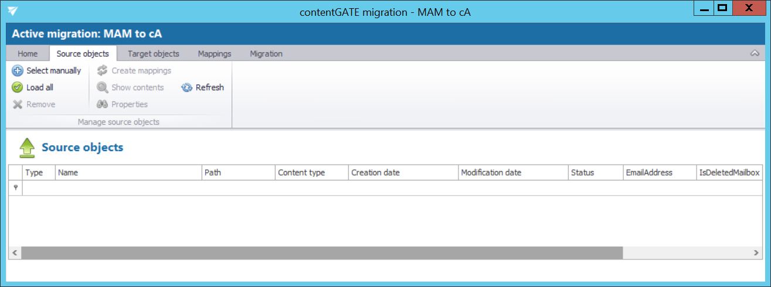Switch to the Target objects tab
771x287 pixels.
click(x=153, y=54)
